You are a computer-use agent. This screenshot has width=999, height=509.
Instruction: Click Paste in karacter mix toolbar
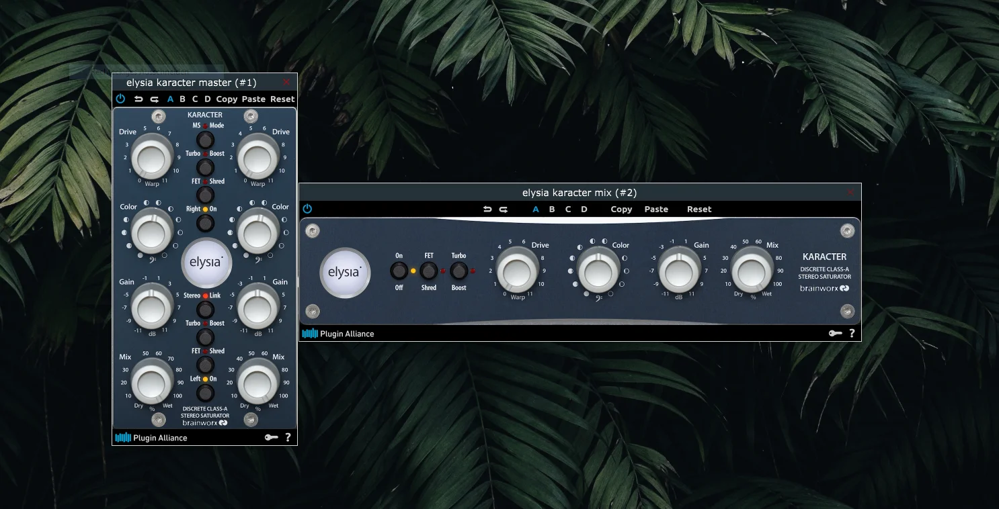click(x=656, y=209)
